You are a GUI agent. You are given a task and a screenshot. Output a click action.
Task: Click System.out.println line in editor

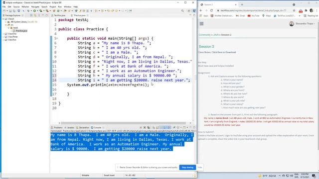click(108, 85)
